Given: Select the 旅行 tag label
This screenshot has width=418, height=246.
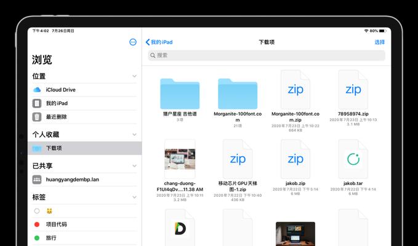Looking at the screenshot, I should [x=51, y=238].
